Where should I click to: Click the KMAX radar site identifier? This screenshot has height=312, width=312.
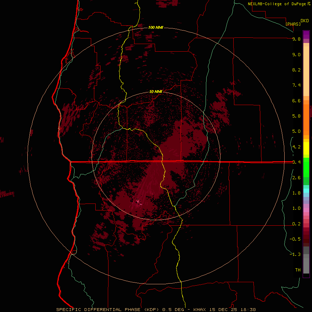click(x=200, y=310)
